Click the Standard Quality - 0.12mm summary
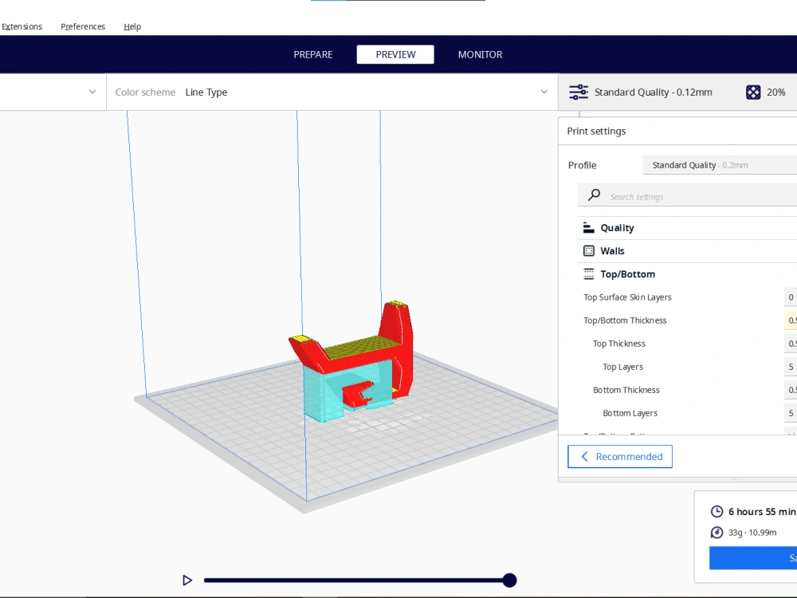This screenshot has height=598, width=797. click(654, 92)
